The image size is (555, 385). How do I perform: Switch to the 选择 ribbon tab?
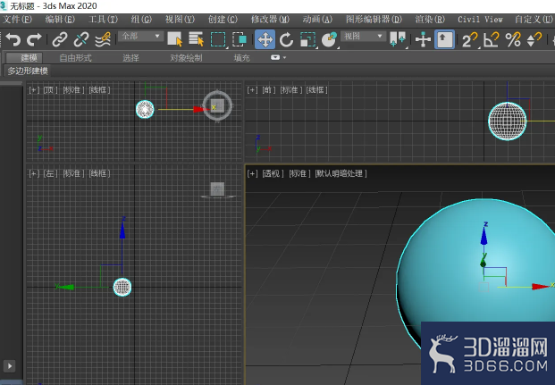point(130,58)
